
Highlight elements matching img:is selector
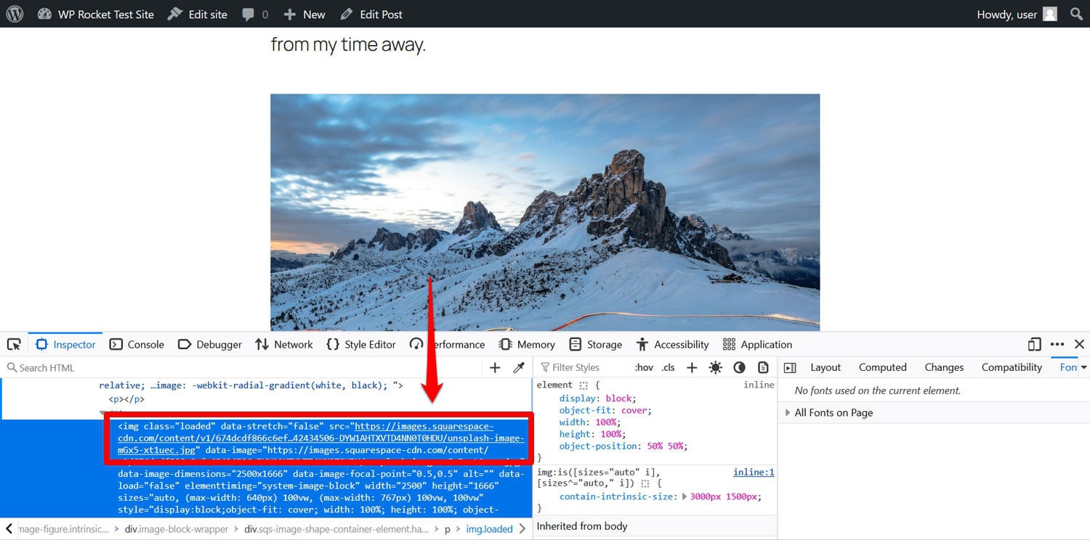645,483
